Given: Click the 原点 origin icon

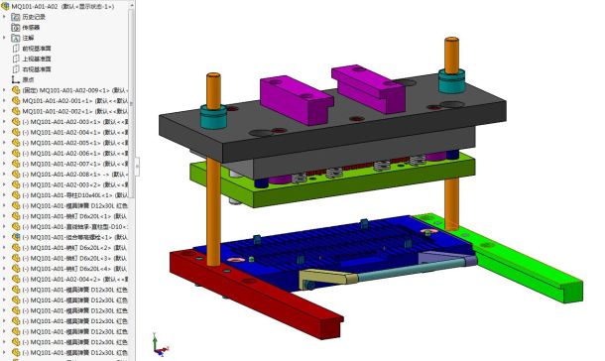Looking at the screenshot, I should pos(16,79).
